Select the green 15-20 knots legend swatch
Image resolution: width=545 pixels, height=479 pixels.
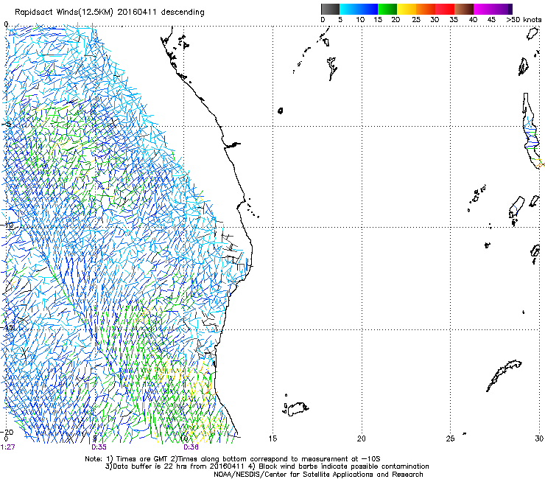[387, 9]
